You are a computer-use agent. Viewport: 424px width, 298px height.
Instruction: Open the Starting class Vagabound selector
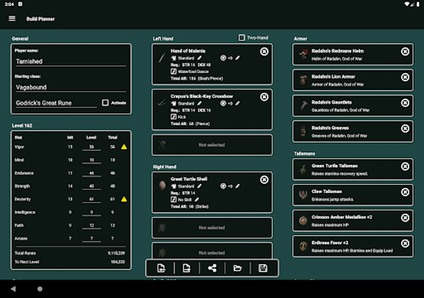pos(71,87)
